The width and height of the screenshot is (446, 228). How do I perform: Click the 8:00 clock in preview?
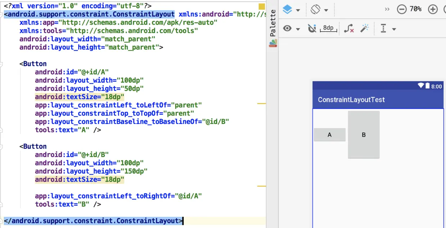click(x=436, y=86)
